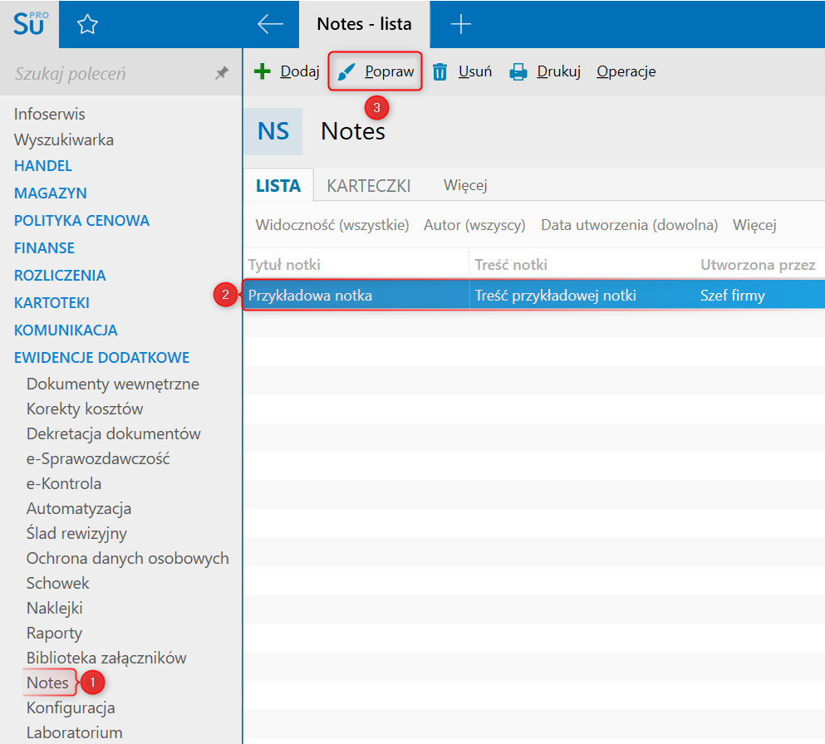
Task: Click the back arrow icon
Action: tap(270, 24)
